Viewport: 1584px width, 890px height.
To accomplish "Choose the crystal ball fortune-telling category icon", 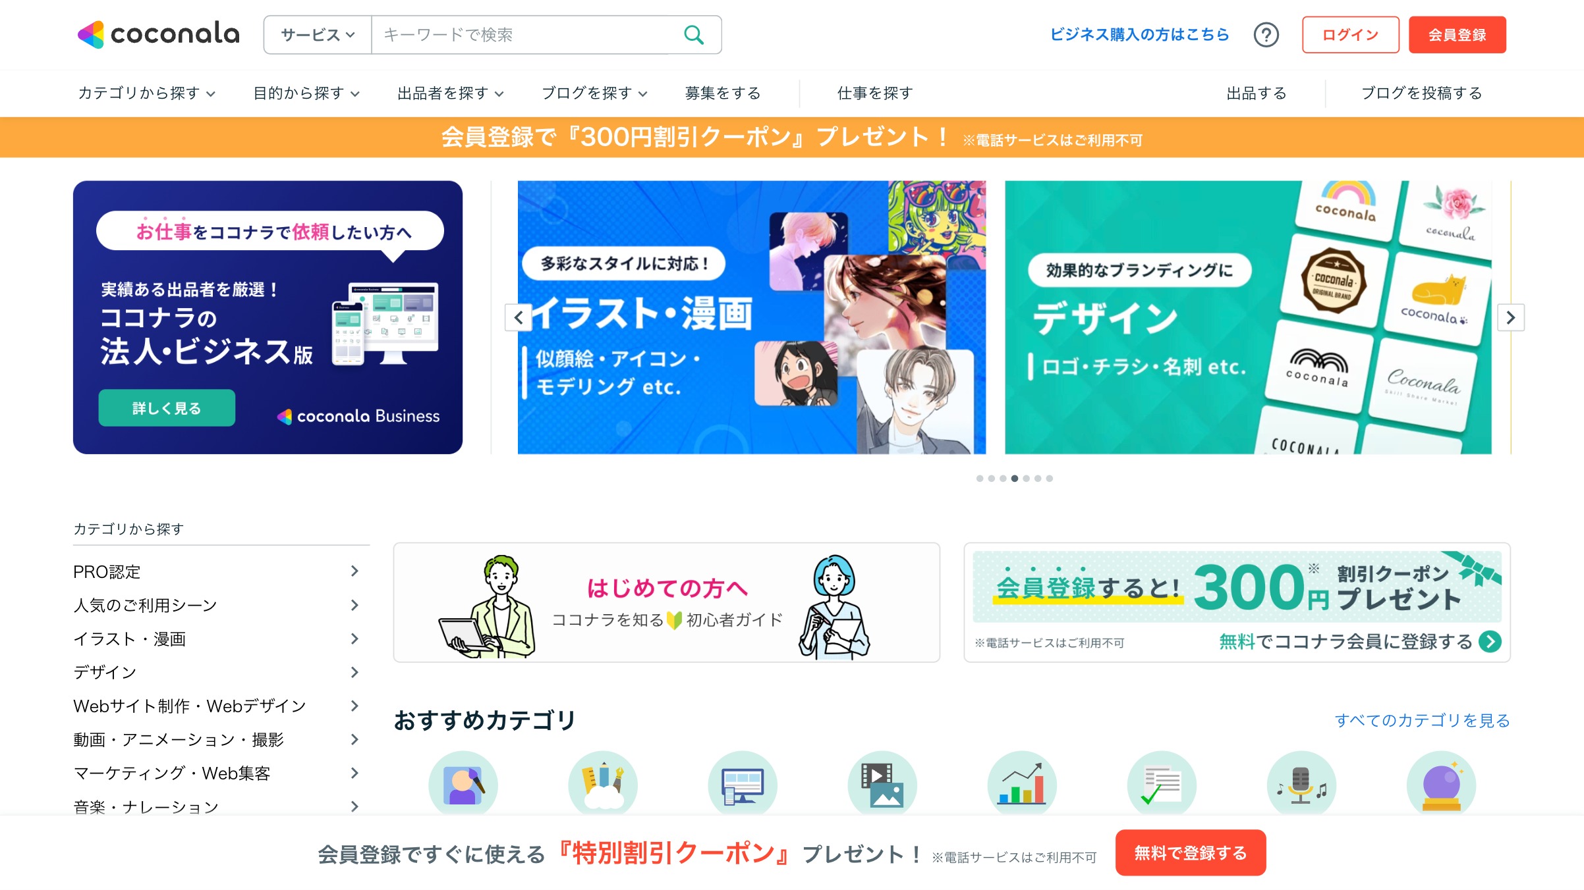I will (1441, 785).
